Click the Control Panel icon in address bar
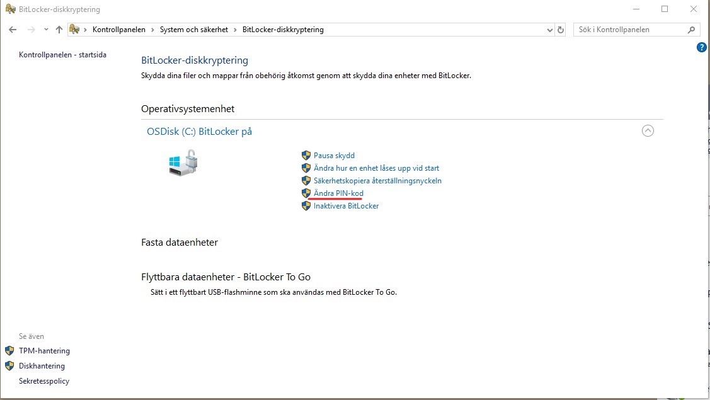Viewport: 710px width, 400px height. (74, 30)
